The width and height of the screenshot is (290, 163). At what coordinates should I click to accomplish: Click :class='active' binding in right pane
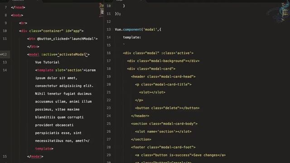pos(176,53)
